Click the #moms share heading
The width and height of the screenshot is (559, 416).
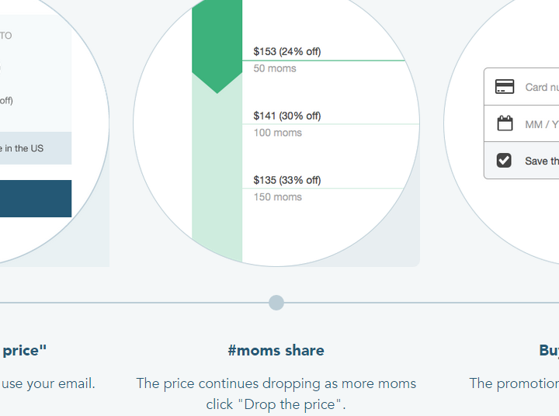tap(276, 350)
